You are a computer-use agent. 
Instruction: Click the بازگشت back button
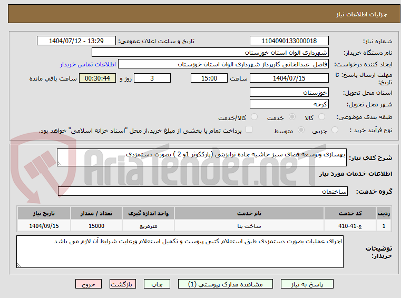tap(122, 284)
